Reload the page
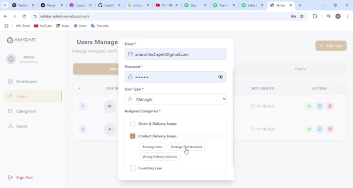This screenshot has height=188, width=353. coord(24,16)
